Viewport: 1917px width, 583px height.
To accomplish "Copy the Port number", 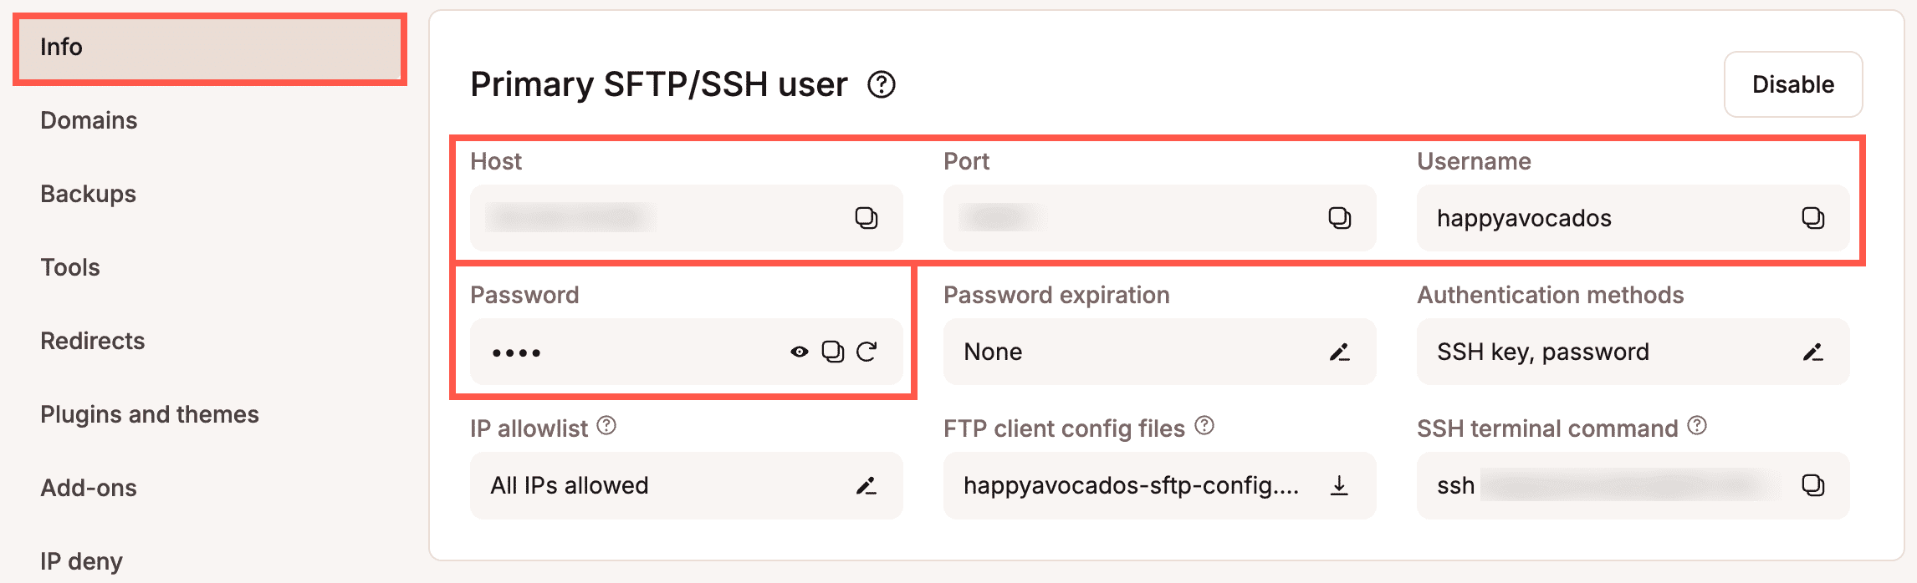I will (1341, 218).
